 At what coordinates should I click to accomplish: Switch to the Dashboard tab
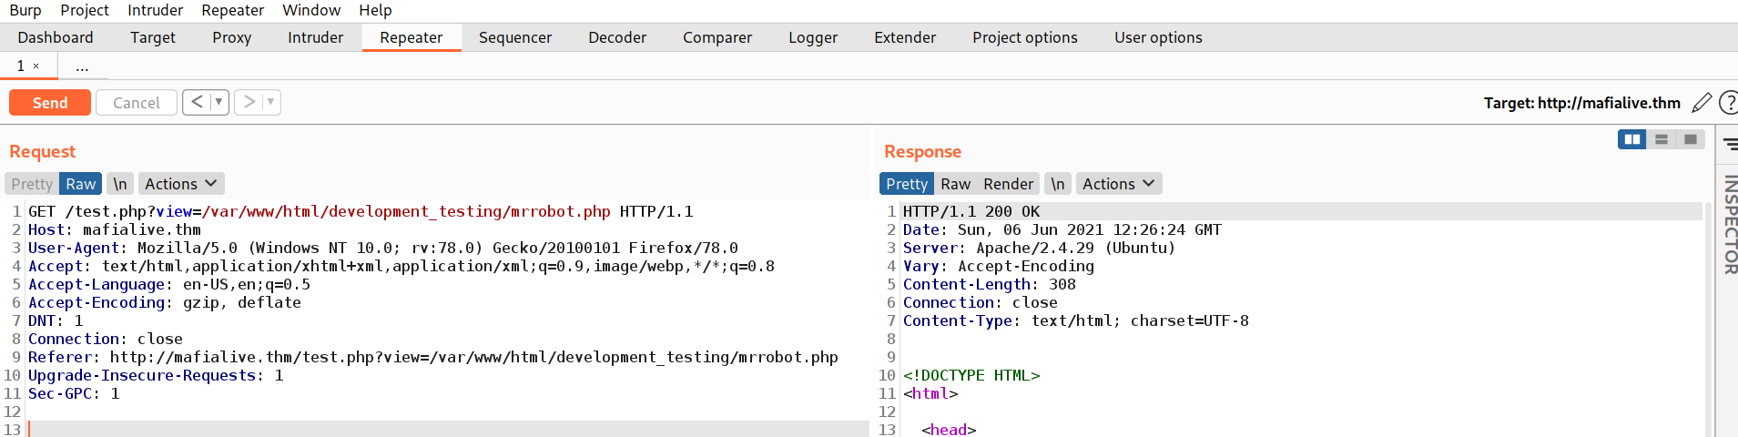[56, 37]
